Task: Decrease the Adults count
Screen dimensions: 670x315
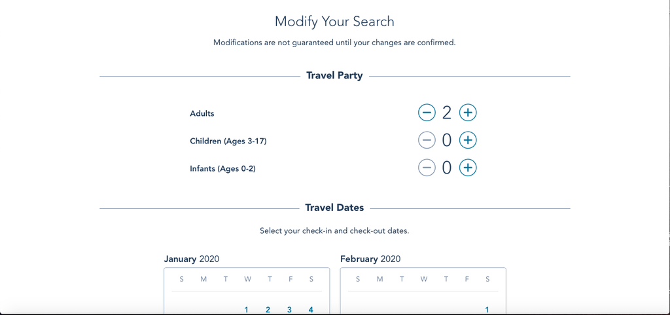Action: [427, 113]
